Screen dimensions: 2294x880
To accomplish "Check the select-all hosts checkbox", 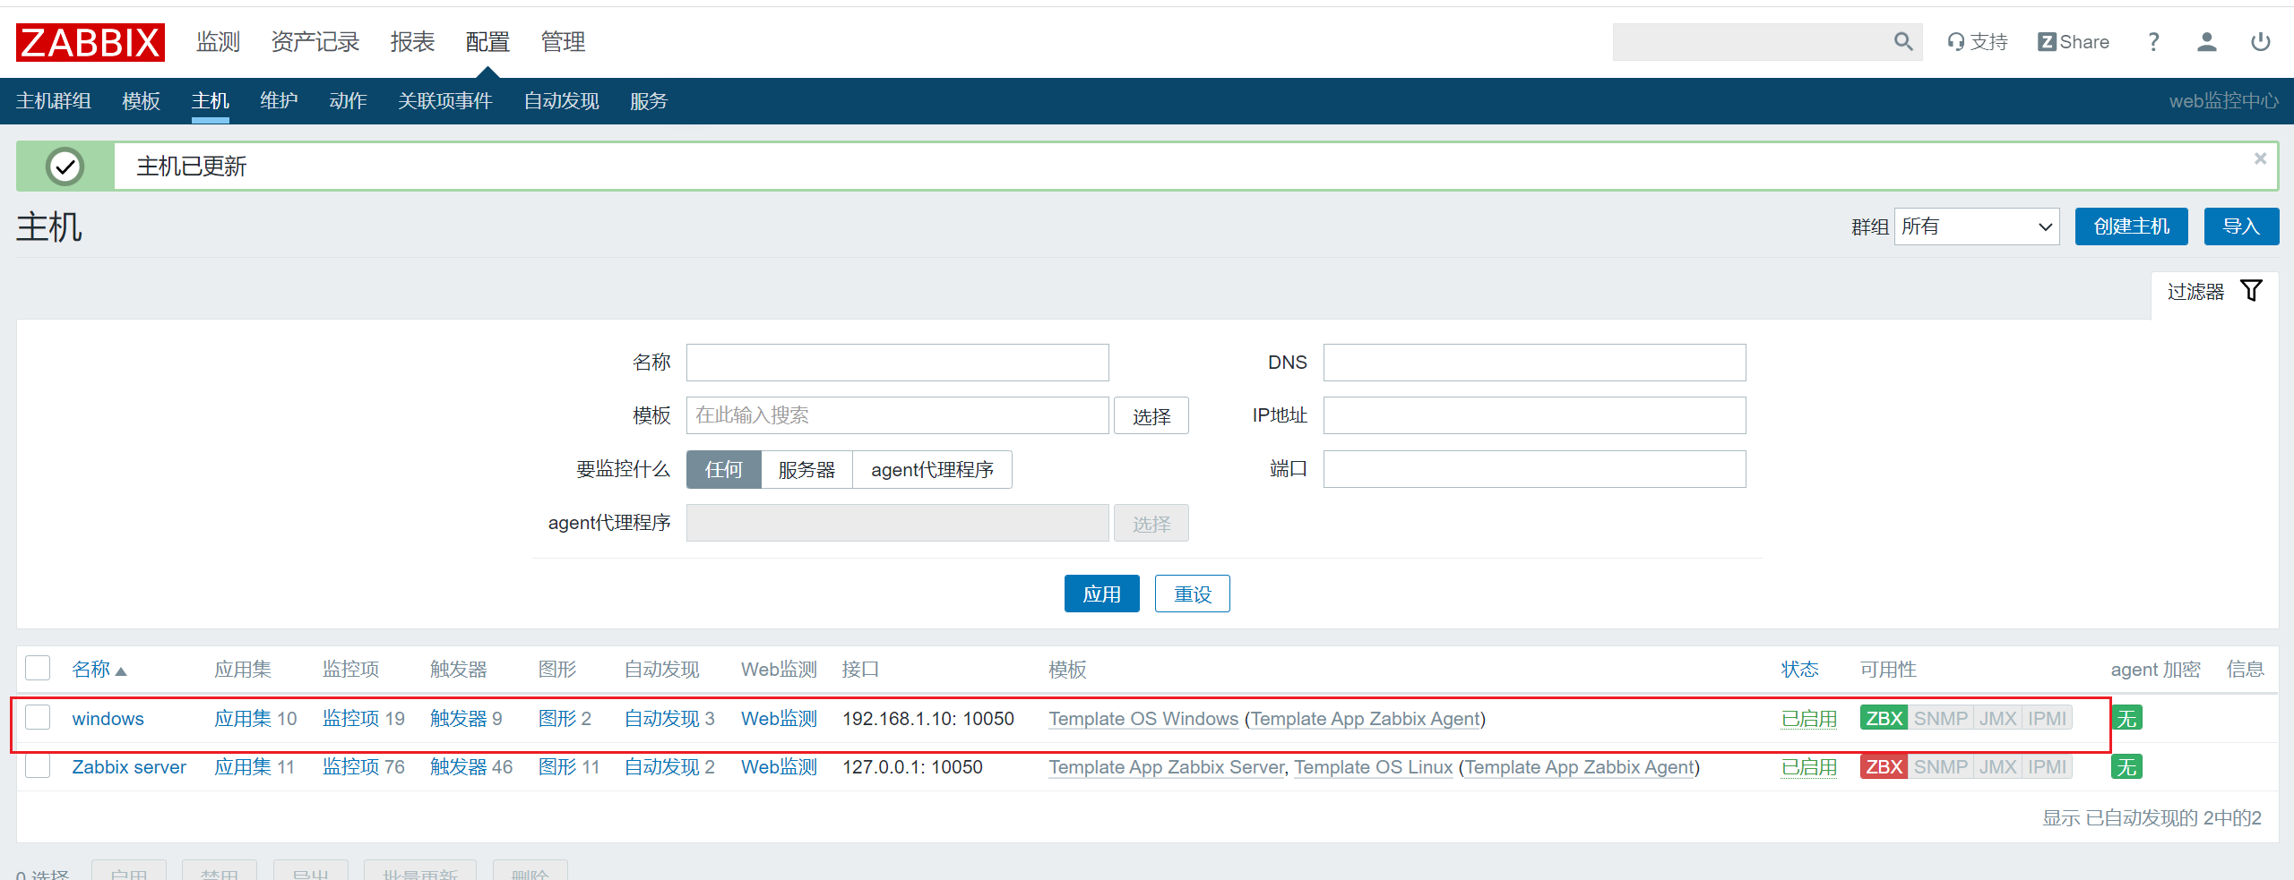I will tap(38, 668).
